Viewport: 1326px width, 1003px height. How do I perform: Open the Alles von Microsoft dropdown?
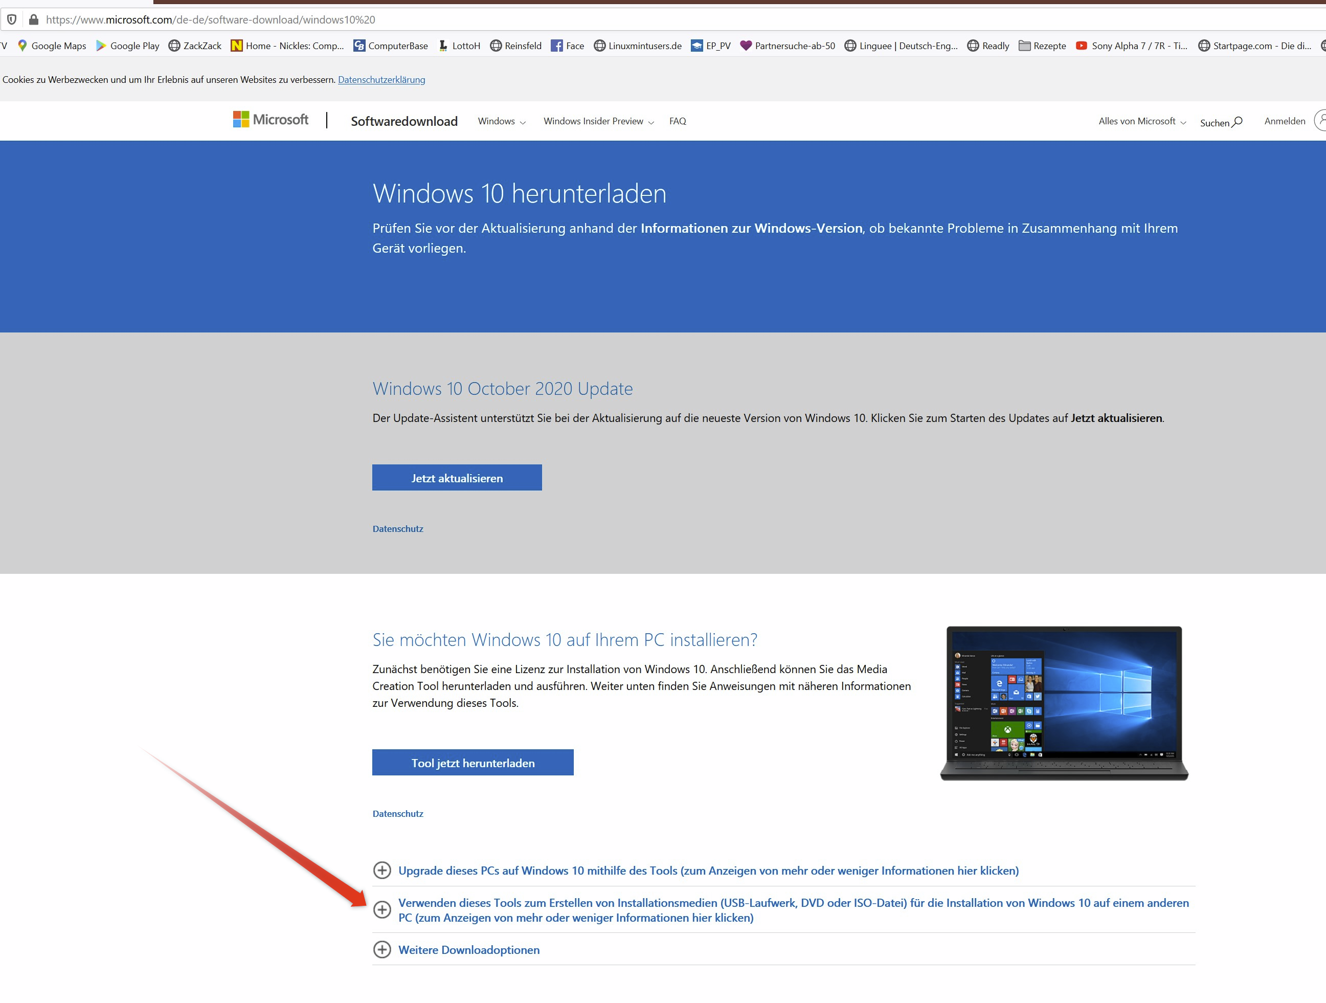1142,121
